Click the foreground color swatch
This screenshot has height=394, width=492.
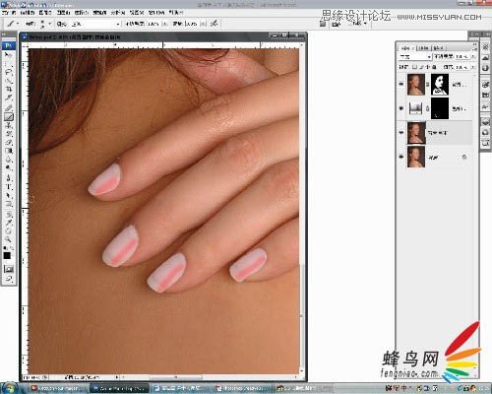(x=7, y=256)
